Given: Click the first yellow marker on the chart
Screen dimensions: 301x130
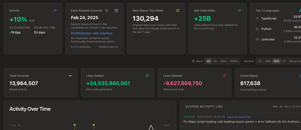Looking at the screenshot, I should 75,125.
